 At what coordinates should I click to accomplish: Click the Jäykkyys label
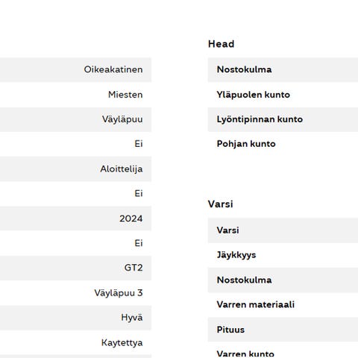point(236,255)
